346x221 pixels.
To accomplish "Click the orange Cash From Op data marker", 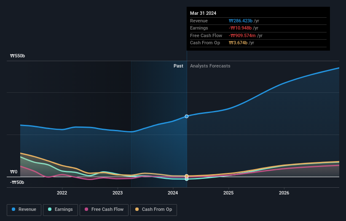I will point(187,176).
